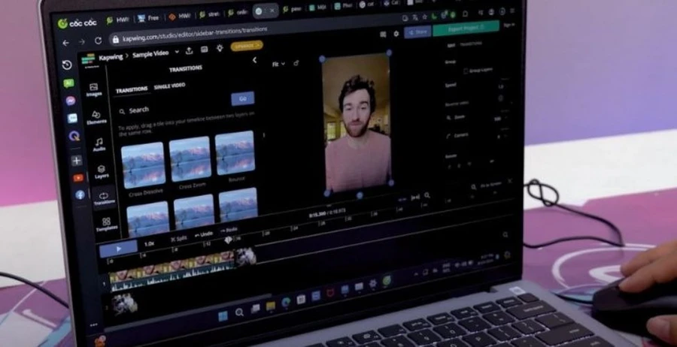Click the Redo button above timeline

pyautogui.click(x=229, y=230)
